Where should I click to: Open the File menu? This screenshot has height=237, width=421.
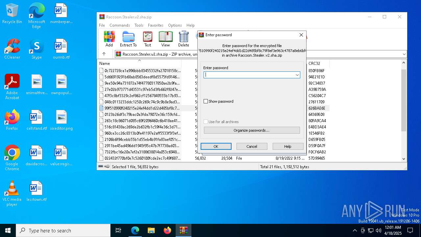[102, 25]
